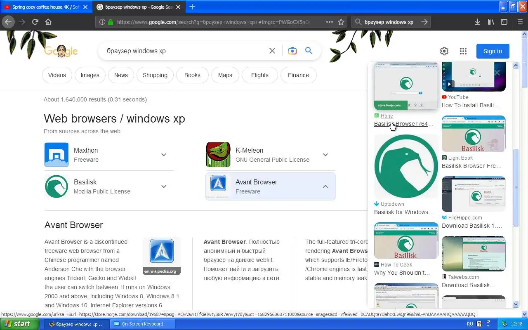
Task: Filter results by News
Action: pyautogui.click(x=121, y=75)
